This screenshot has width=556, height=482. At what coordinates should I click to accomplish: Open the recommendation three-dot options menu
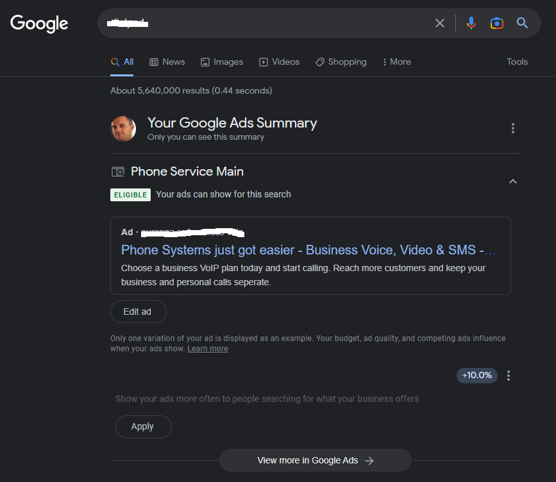(509, 376)
